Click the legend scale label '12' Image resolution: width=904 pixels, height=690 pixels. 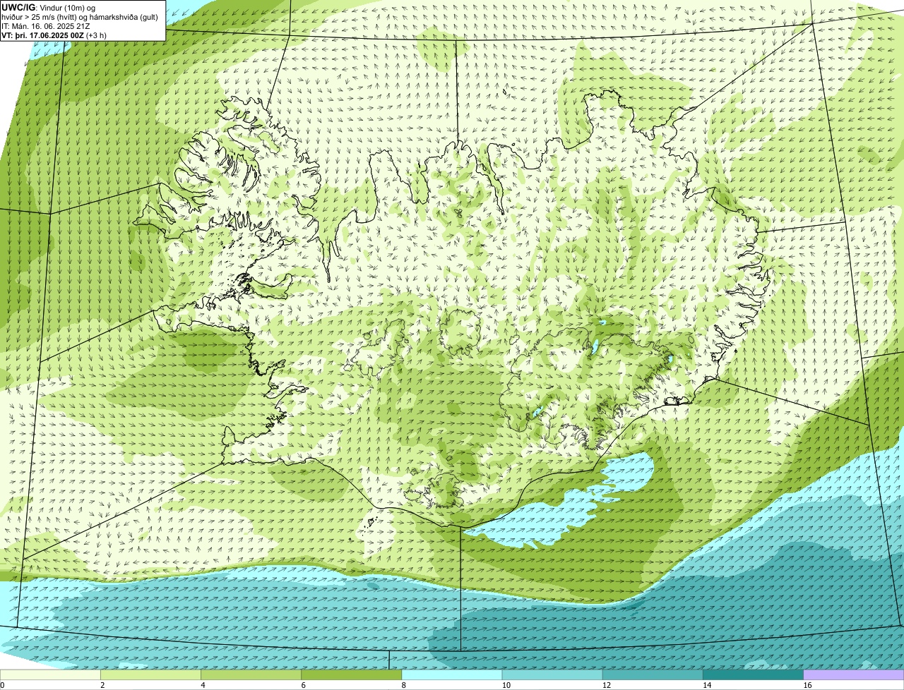[607, 685]
